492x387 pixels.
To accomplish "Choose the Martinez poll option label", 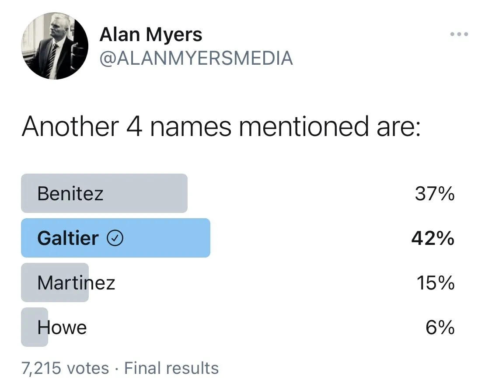I will click(76, 283).
